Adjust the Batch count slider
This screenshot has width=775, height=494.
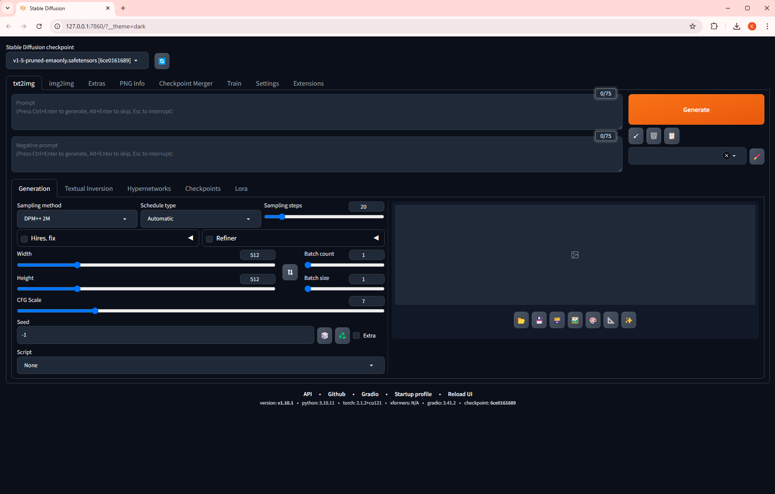point(344,265)
